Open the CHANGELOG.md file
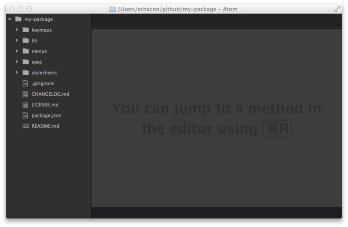 50,94
